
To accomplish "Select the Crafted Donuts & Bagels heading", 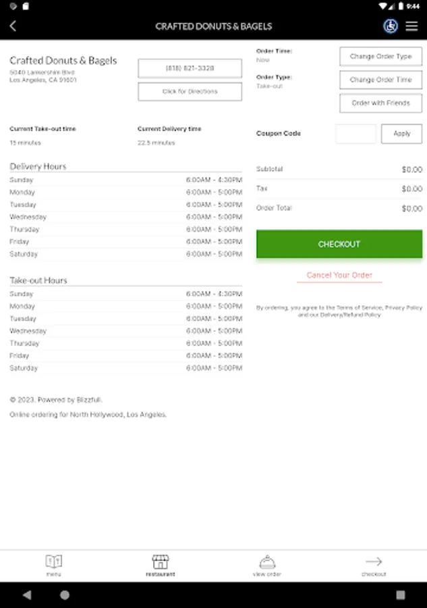I will tap(63, 61).
